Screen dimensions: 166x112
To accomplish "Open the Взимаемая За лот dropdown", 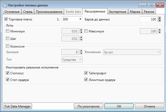I will pyautogui.click(x=132, y=52).
